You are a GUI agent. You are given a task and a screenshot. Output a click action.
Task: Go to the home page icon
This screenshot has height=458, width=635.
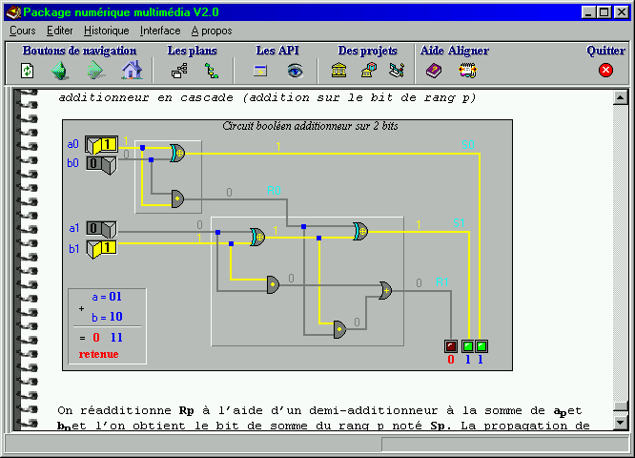(x=132, y=71)
